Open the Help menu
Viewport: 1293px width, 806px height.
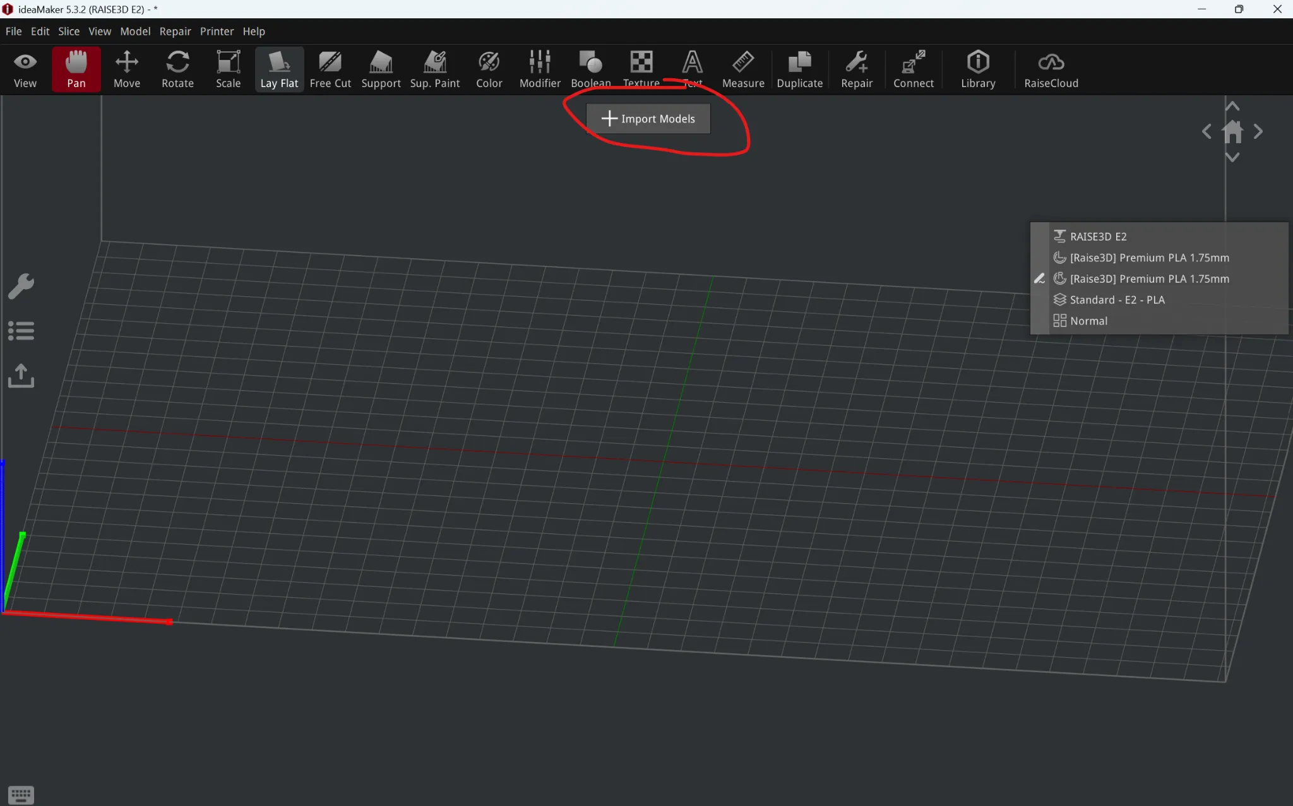click(254, 31)
